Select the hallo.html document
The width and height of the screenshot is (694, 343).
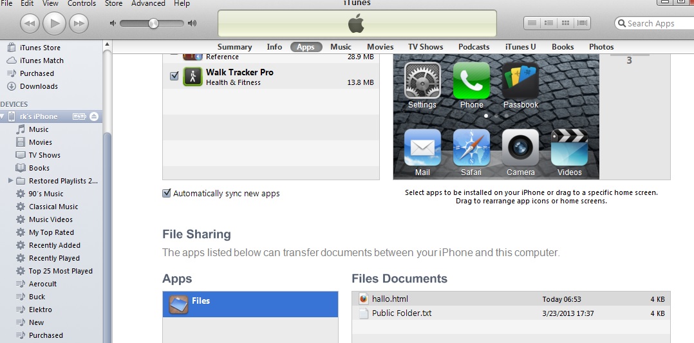511,299
